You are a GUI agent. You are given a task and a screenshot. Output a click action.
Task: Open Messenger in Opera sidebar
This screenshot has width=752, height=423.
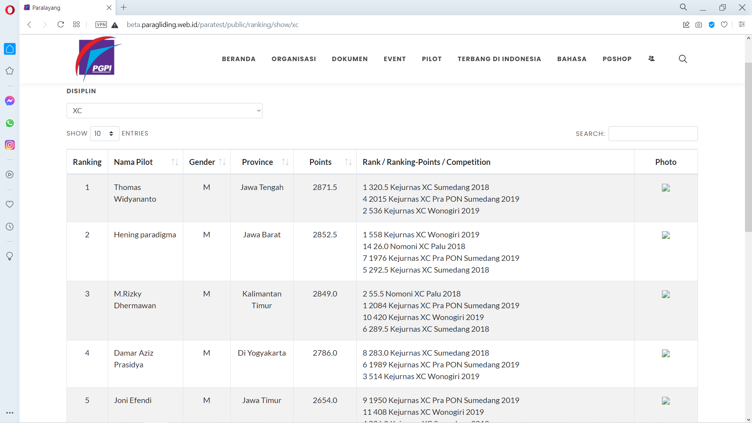point(10,101)
